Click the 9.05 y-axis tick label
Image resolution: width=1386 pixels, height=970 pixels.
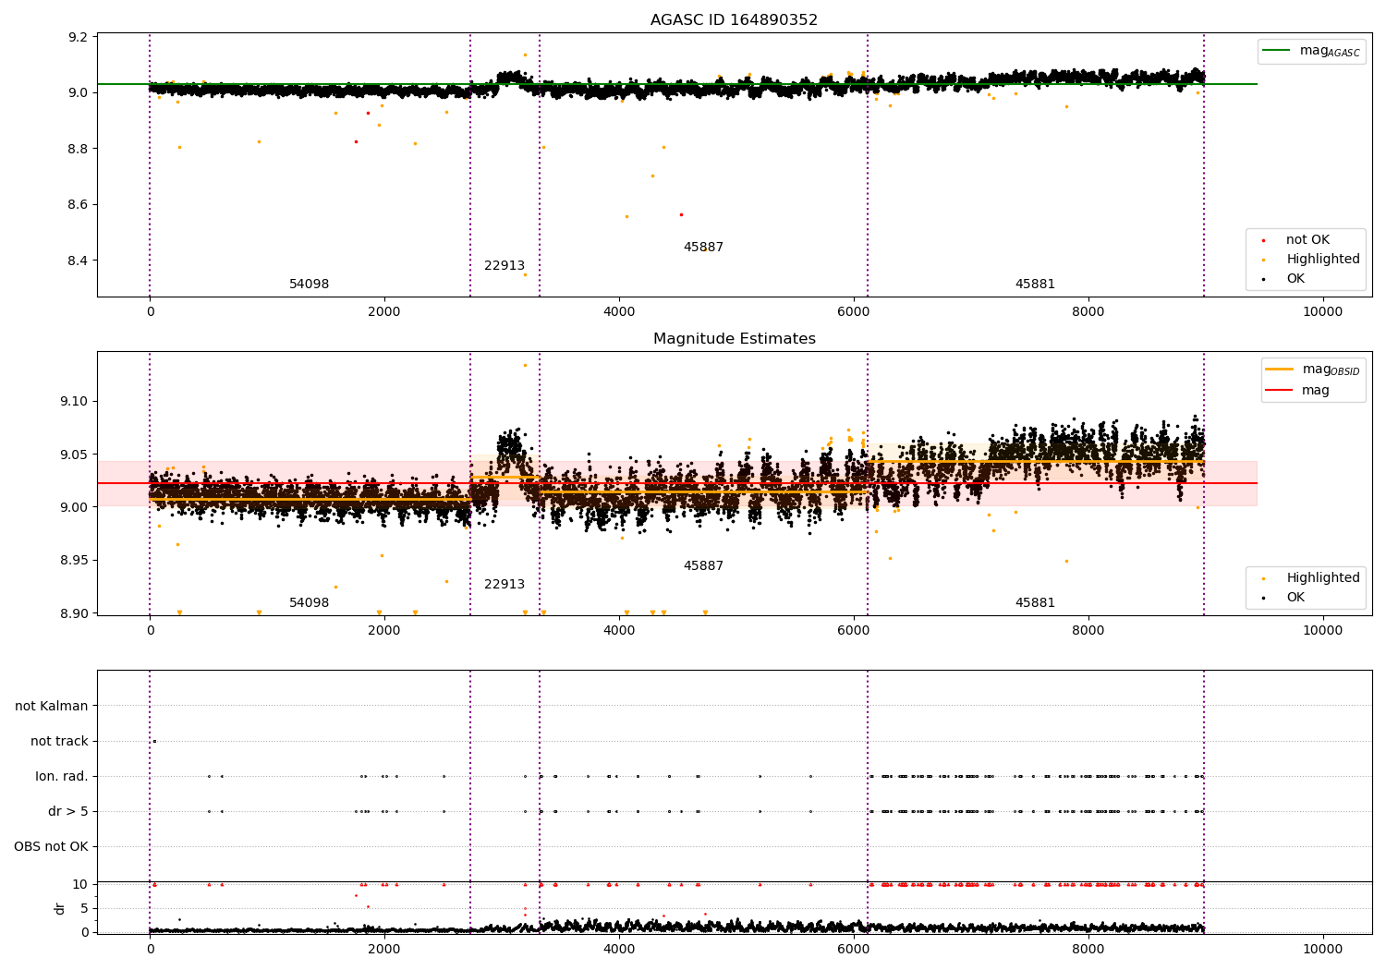[75, 455]
